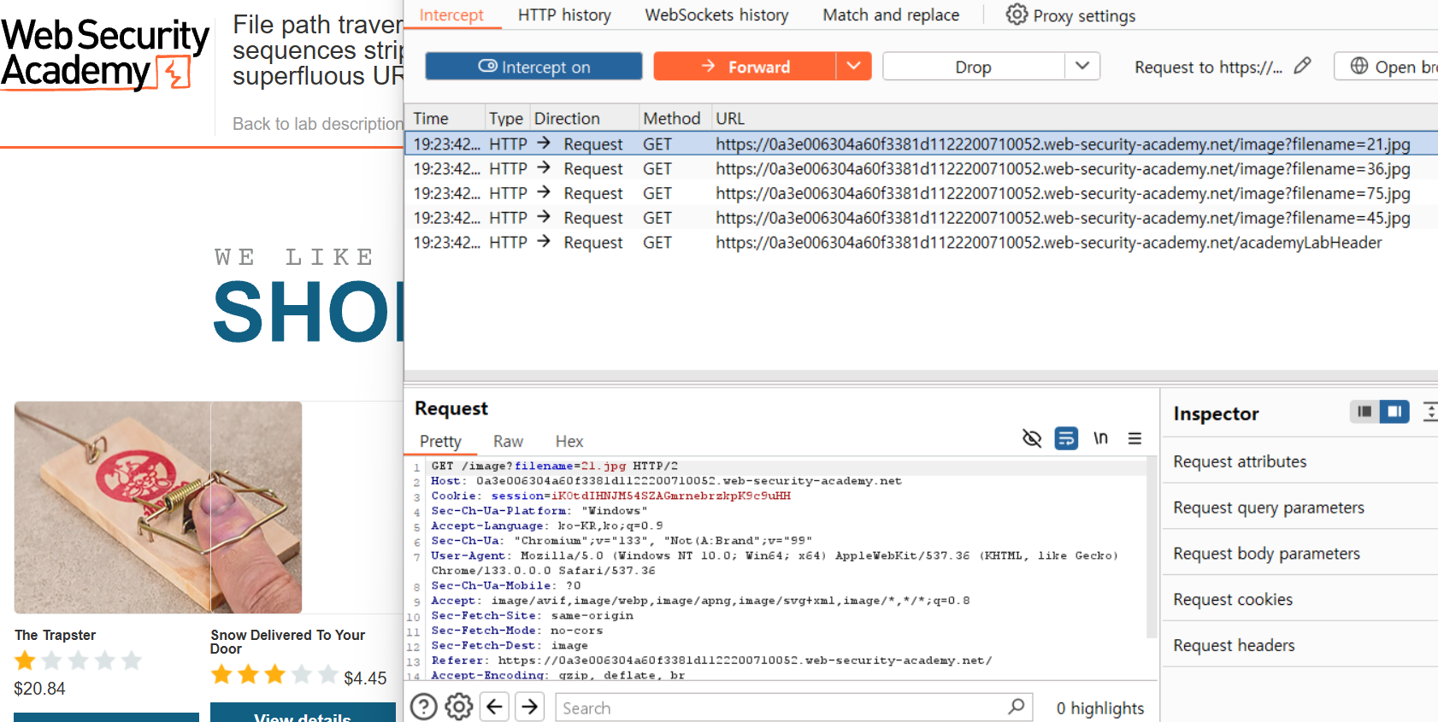
Task: Sort by the Type column header
Action: point(506,118)
